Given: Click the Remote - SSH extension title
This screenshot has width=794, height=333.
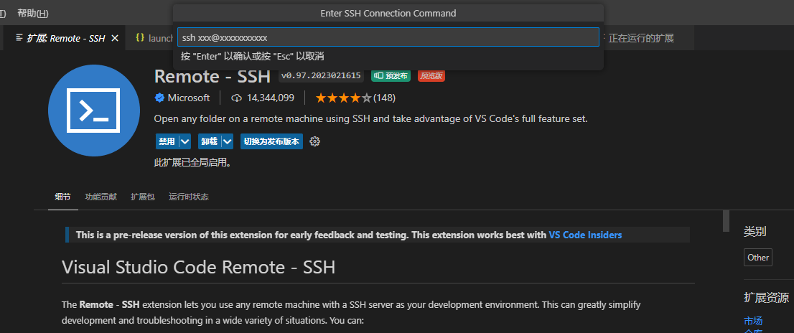Looking at the screenshot, I should pos(212,76).
